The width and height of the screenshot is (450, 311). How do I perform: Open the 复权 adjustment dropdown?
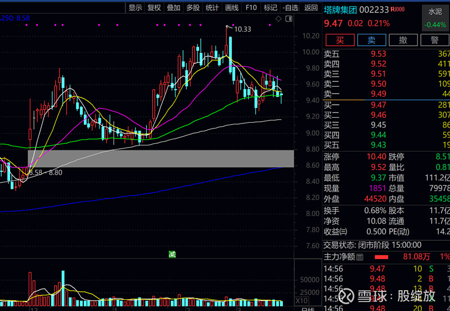click(x=154, y=7)
